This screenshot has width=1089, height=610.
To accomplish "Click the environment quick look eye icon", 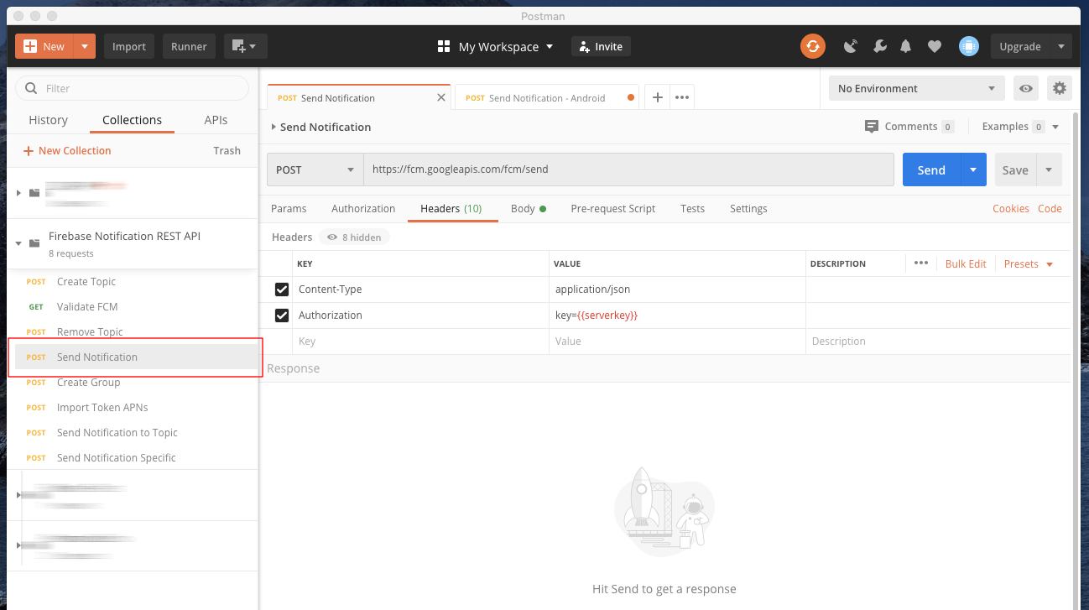I will click(1024, 88).
